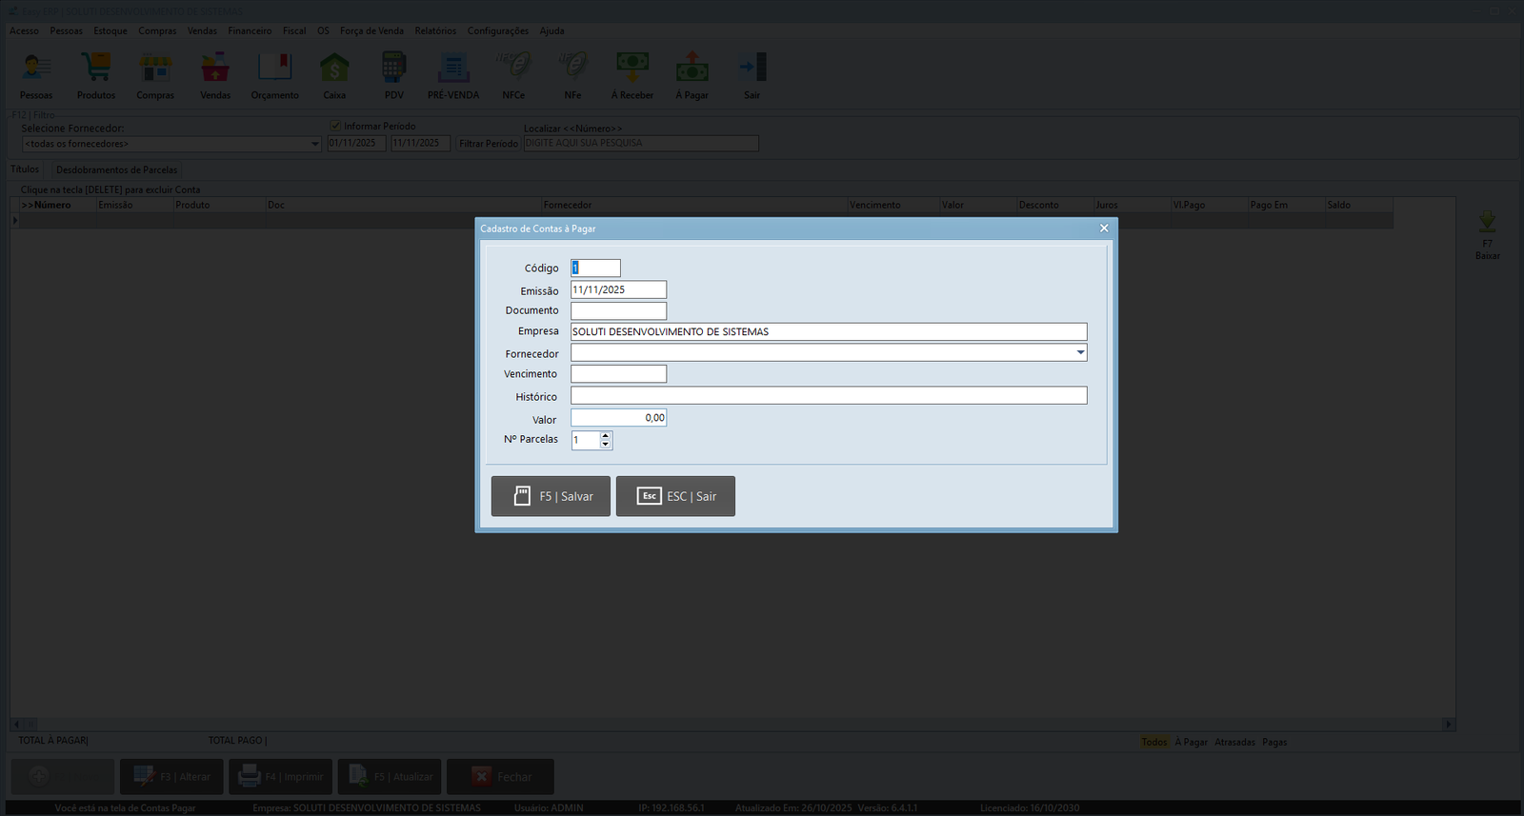Click the Produtos shopping cart icon
This screenshot has width=1524, height=816.
point(96,69)
